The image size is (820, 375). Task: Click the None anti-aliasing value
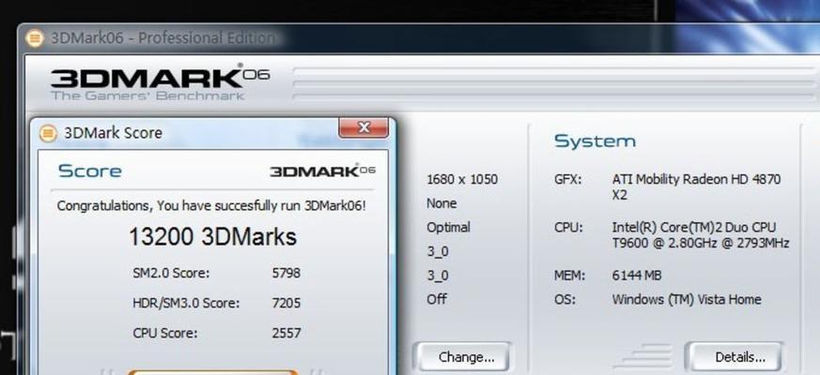(441, 203)
